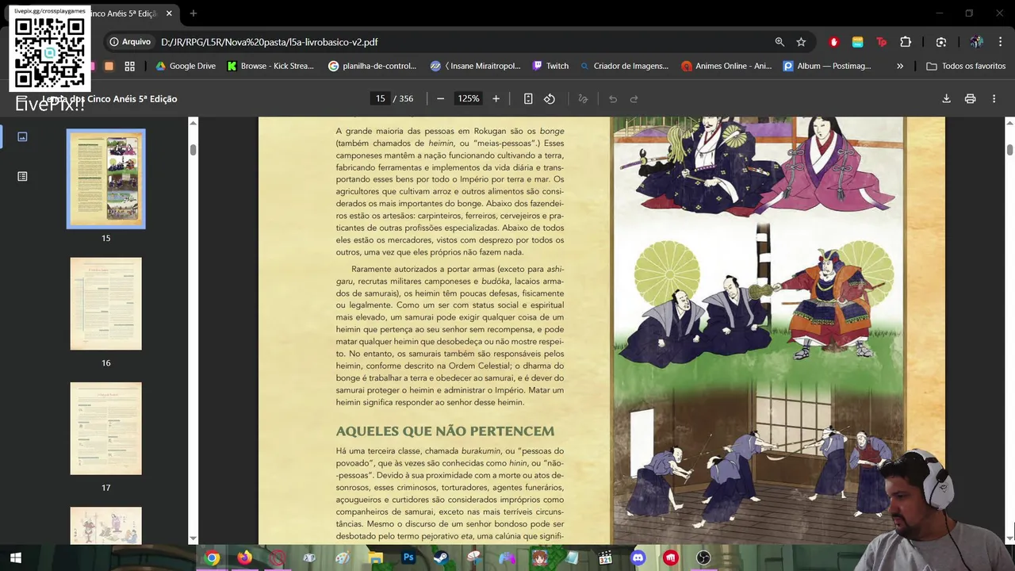Open the Todos os favoritos folder
Viewport: 1015px width, 571px height.
click(966, 66)
